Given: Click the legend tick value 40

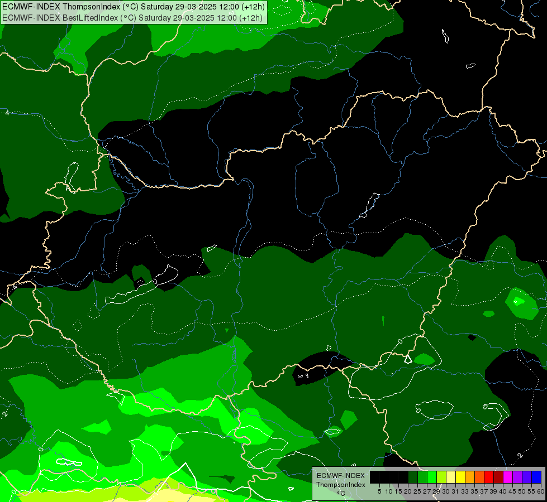Looking at the screenshot, I should click(x=503, y=491).
